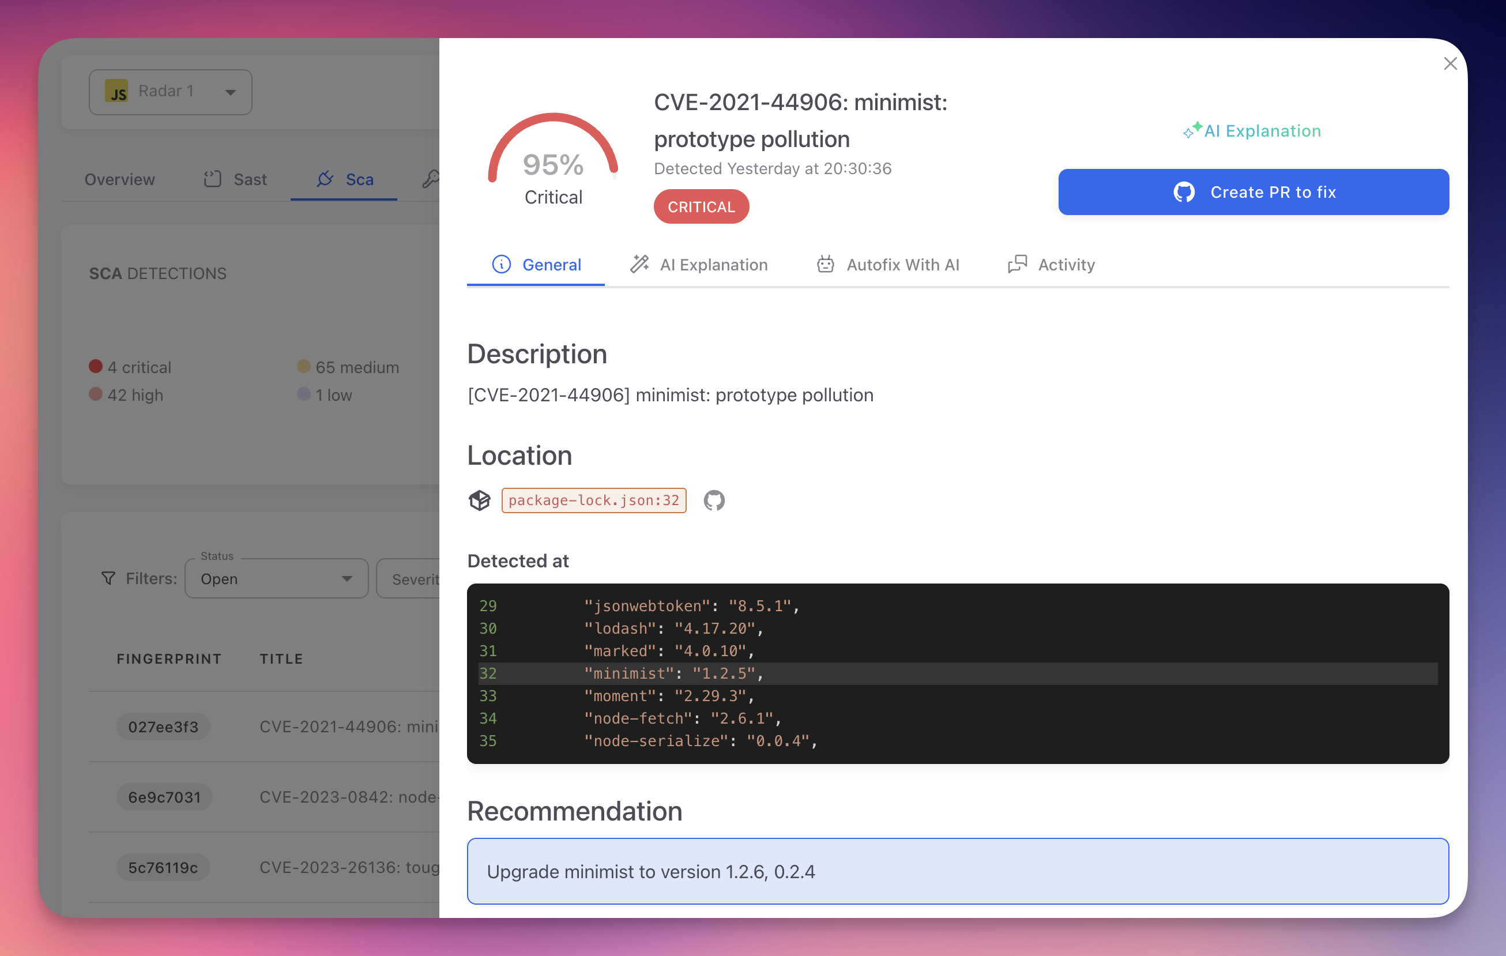The image size is (1506, 956).
Task: Click the info icon on the General tab
Action: 502,265
